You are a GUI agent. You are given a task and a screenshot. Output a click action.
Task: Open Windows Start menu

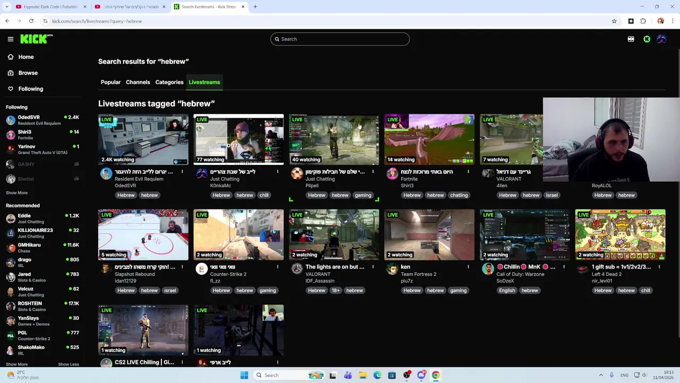(244, 375)
